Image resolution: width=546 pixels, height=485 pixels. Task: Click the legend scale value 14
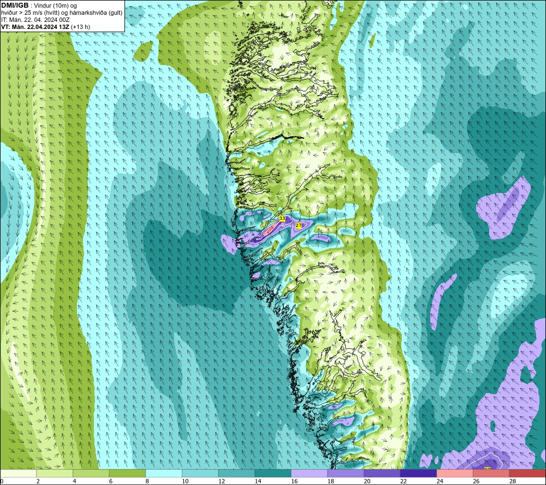(x=258, y=481)
